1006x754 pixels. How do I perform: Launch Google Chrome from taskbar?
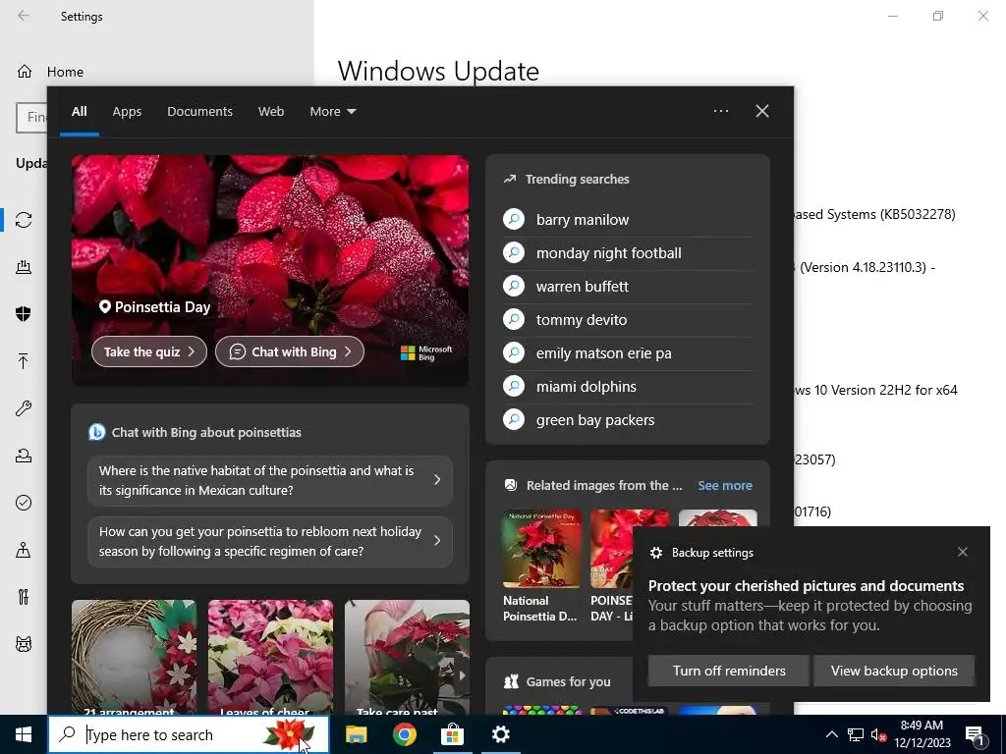pyautogui.click(x=404, y=734)
